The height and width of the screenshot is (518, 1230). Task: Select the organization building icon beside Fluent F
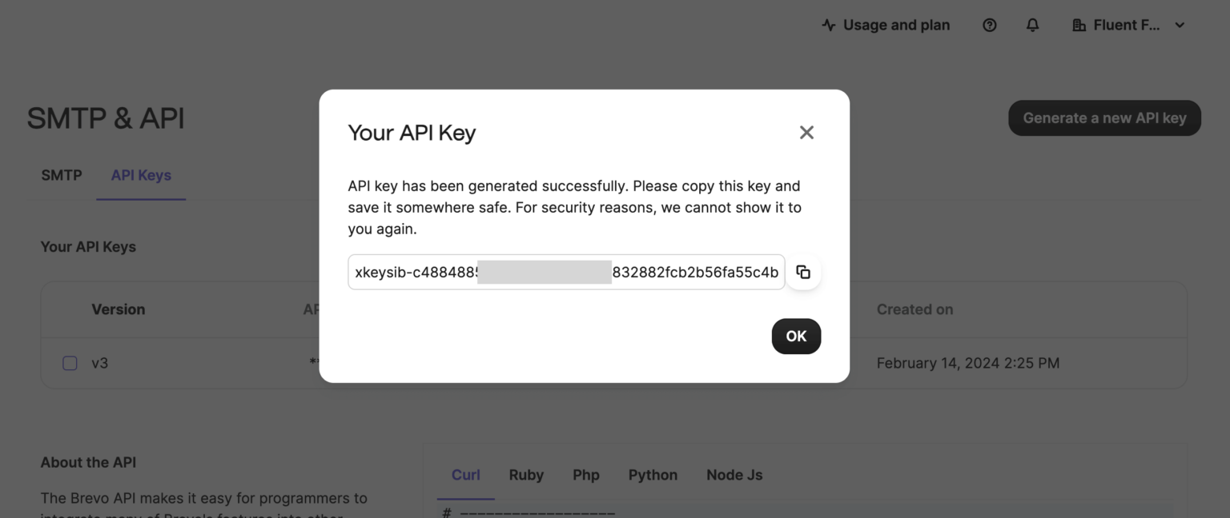click(x=1079, y=25)
